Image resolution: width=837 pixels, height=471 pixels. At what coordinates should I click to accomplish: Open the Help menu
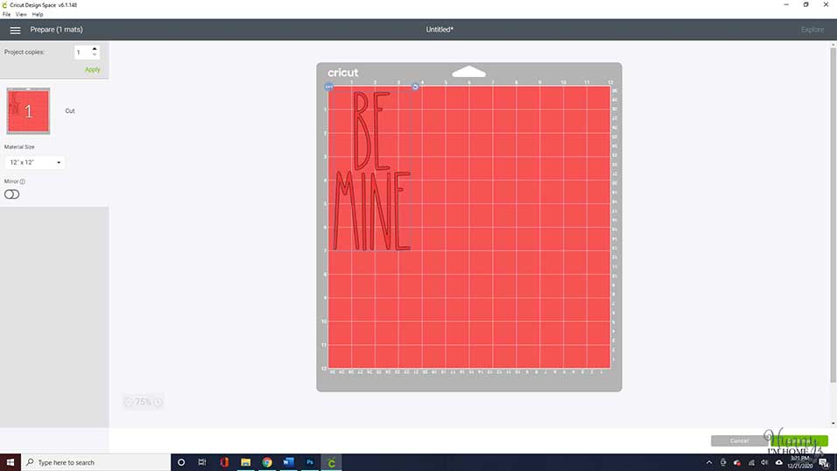pyautogui.click(x=38, y=14)
